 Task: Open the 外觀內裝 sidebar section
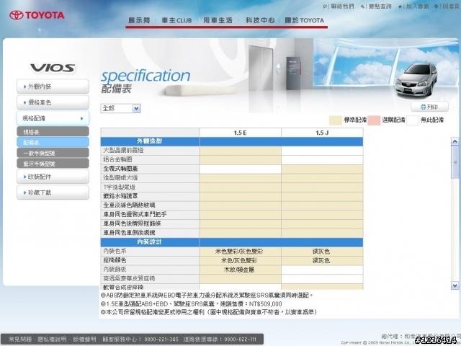(x=53, y=86)
